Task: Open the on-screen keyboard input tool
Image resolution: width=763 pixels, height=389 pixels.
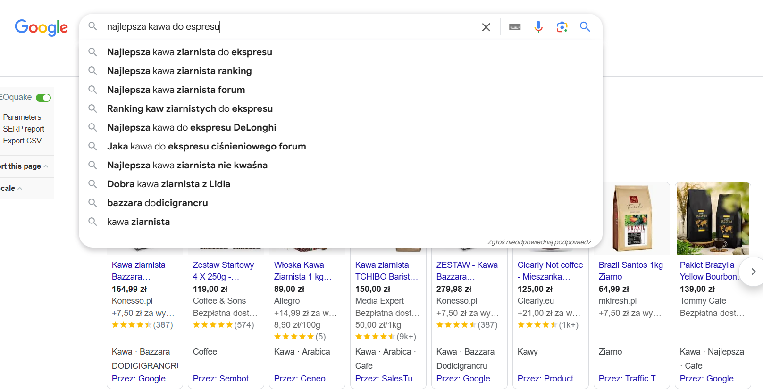Action: 515,27
